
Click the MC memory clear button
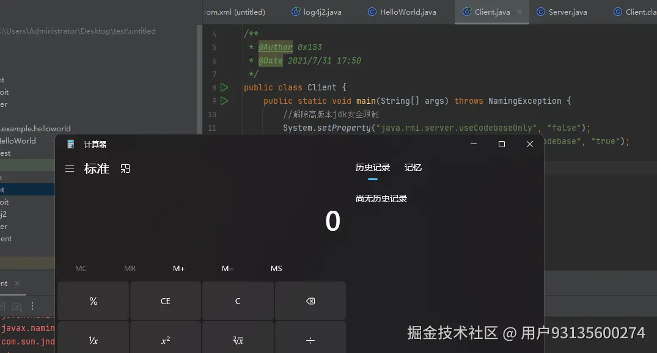(x=81, y=268)
